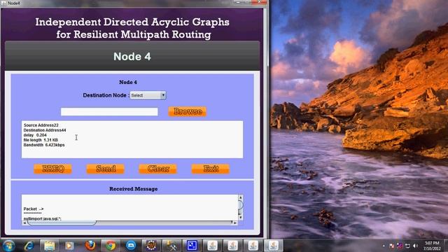Open the Action Center flag icon
Screen dimensions: 448x252
tap(392, 246)
